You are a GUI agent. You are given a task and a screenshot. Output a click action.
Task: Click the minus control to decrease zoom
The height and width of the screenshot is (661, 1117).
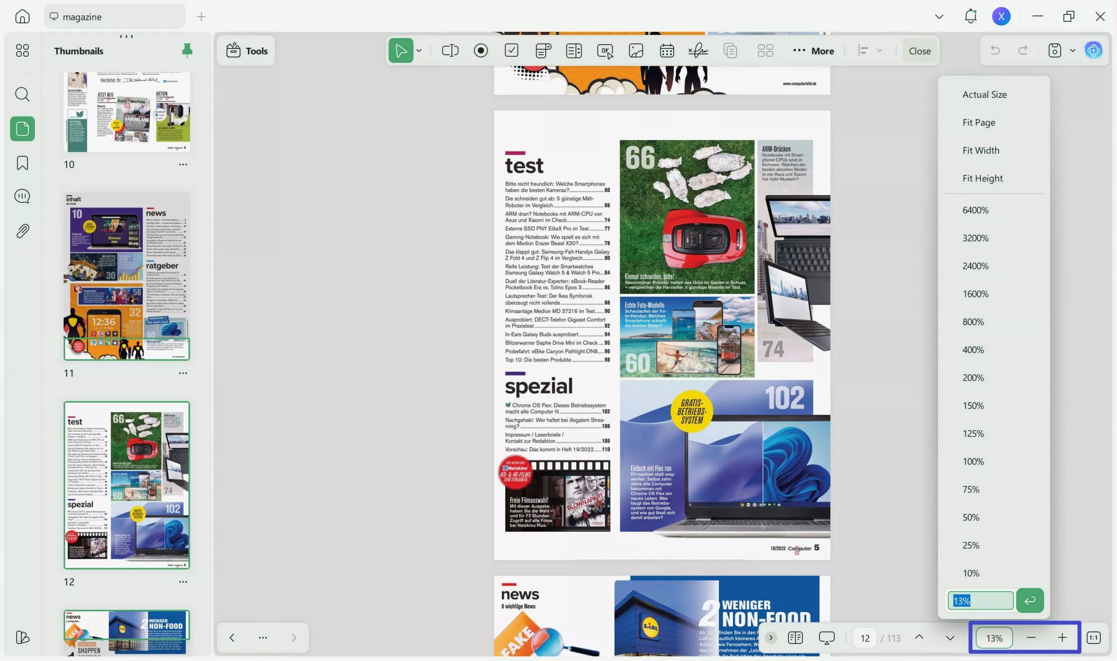tap(1031, 637)
